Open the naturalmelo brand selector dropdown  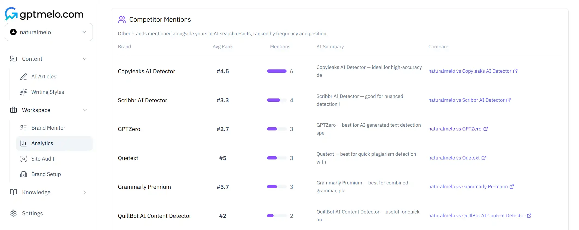[49, 32]
